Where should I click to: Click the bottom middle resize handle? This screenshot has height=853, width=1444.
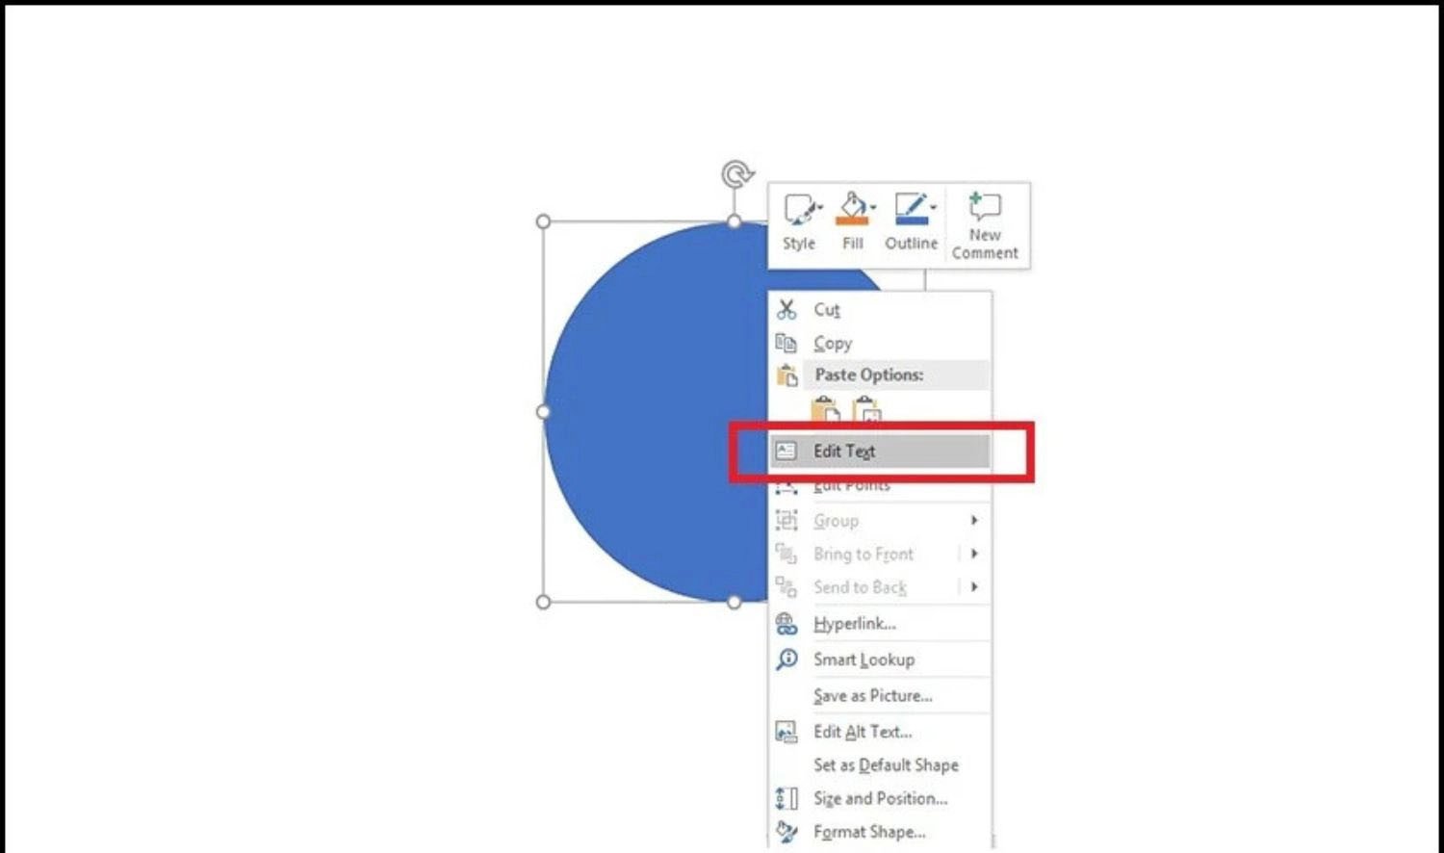pos(735,603)
